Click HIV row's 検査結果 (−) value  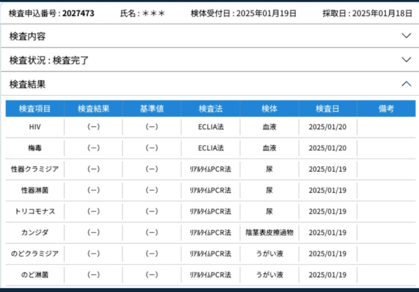coord(93,127)
